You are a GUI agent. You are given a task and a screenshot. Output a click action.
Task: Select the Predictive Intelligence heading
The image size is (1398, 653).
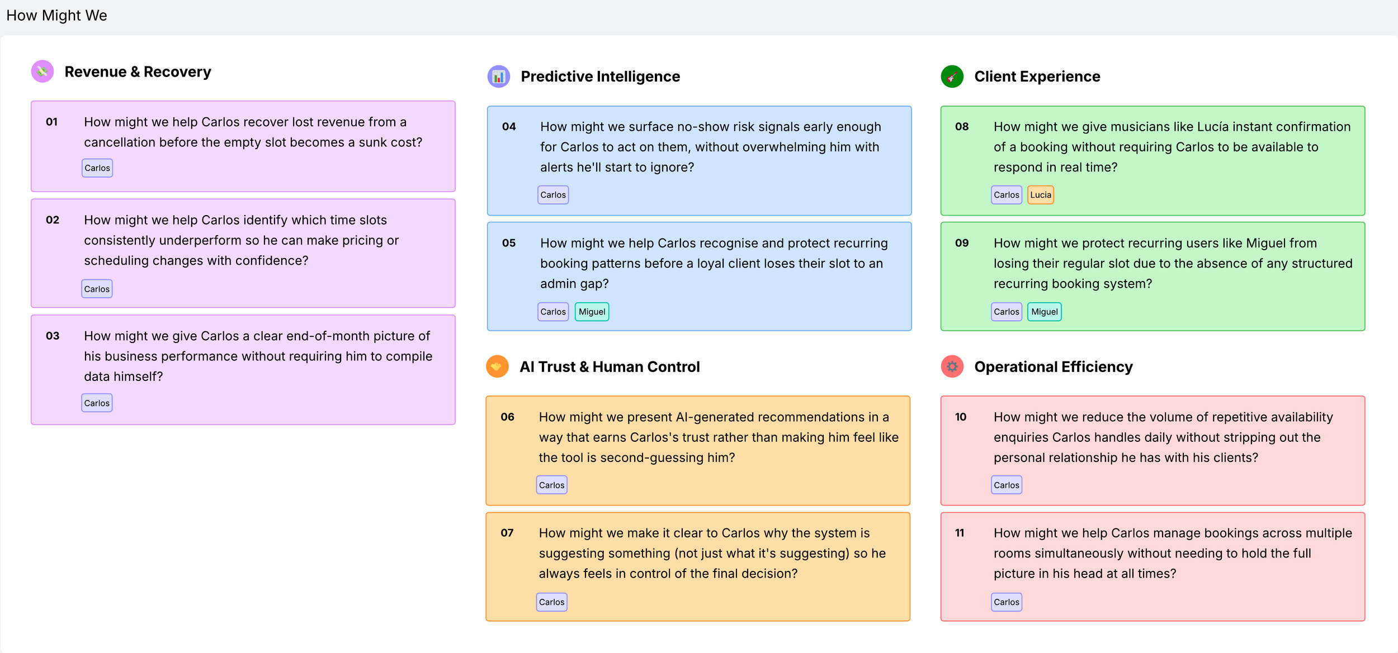[x=601, y=77]
